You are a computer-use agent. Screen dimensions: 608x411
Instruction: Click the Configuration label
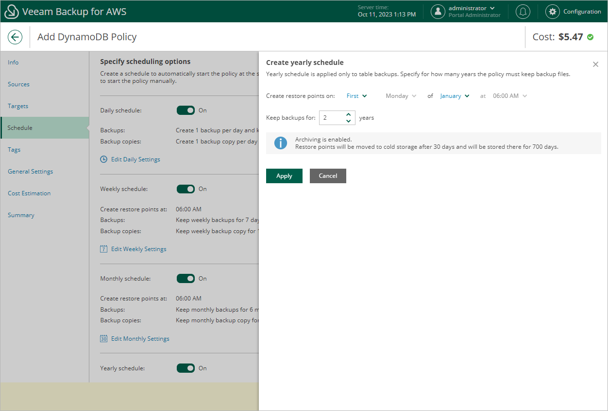point(582,12)
